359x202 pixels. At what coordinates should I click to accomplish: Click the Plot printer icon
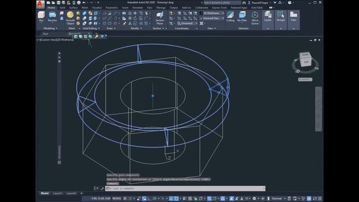[79, 2]
